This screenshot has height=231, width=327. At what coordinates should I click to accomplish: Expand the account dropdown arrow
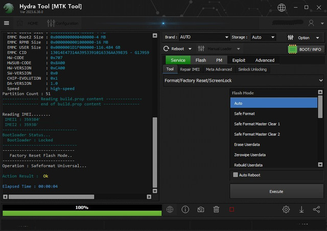pos(322,23)
